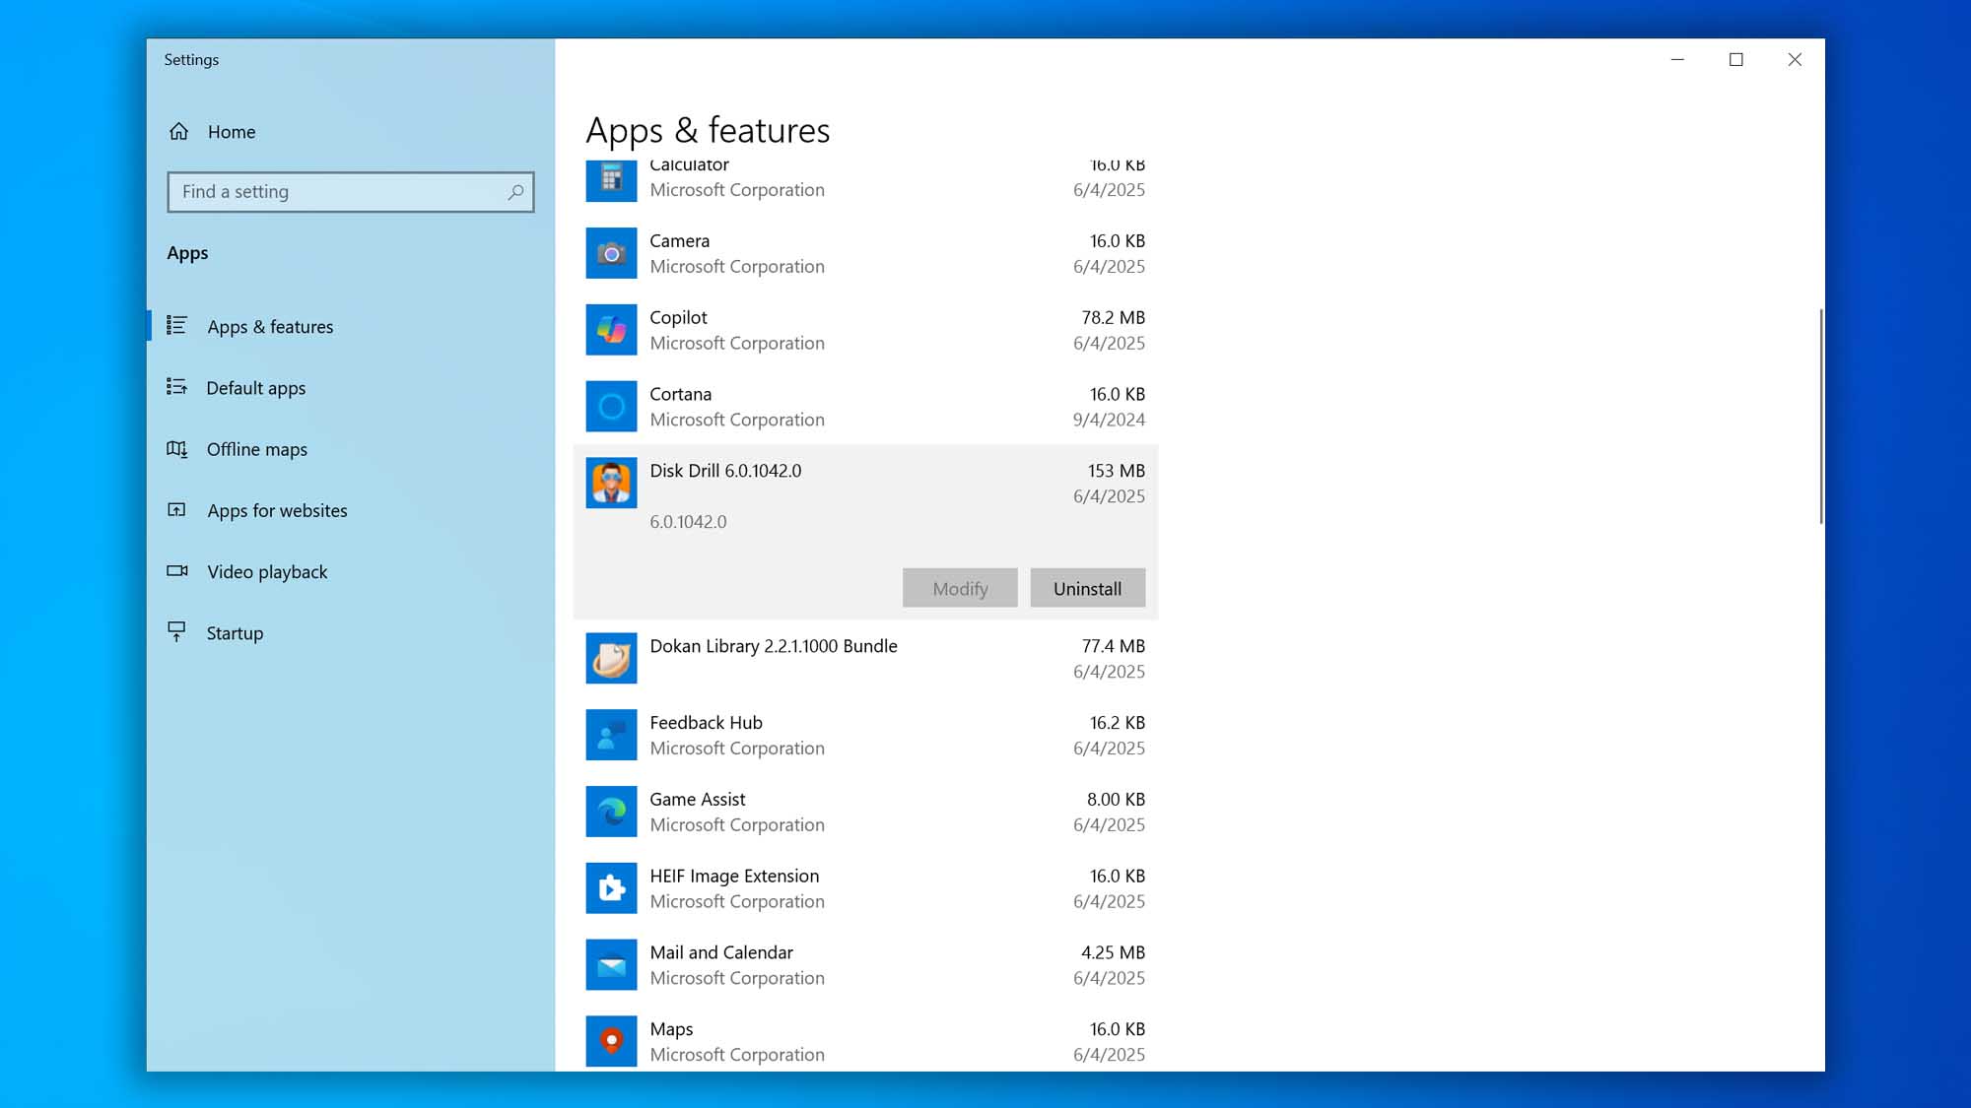Image resolution: width=1971 pixels, height=1108 pixels.
Task: Click Cortana's 9/4/2024 install date
Action: pyautogui.click(x=1109, y=420)
